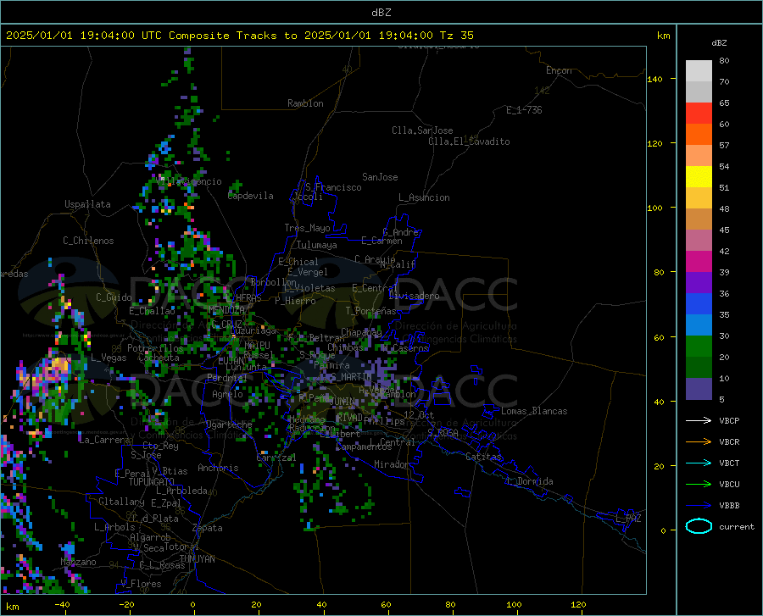763x616 pixels.
Task: Click the 120 tick on the horizontal km axis
Action: point(578,604)
